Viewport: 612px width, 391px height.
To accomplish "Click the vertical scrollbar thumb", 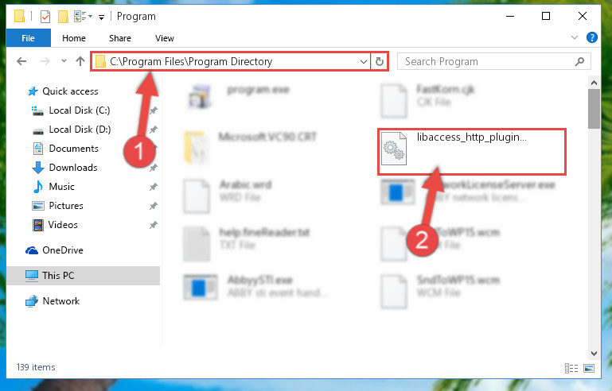I will 594,109.
